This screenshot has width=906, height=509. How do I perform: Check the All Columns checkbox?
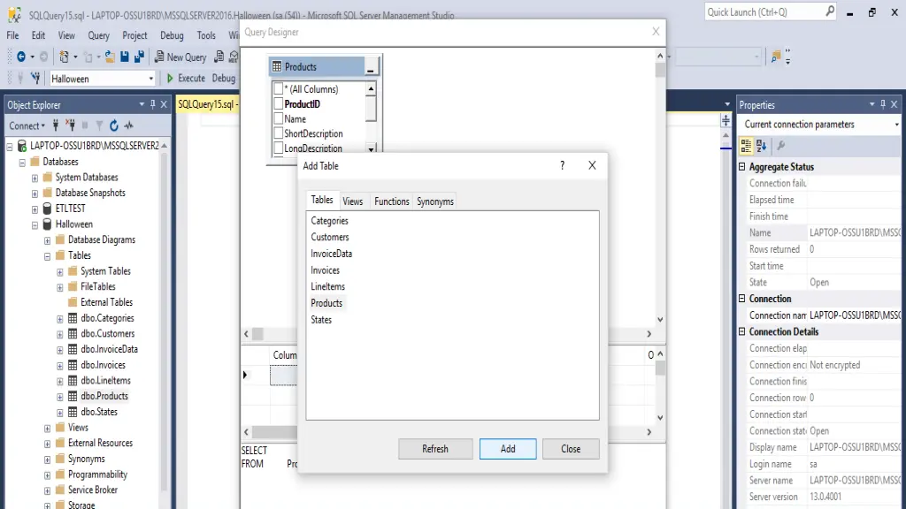click(x=279, y=89)
